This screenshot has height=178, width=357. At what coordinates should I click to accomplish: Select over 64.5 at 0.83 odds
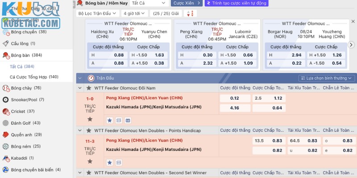click(x=304, y=141)
